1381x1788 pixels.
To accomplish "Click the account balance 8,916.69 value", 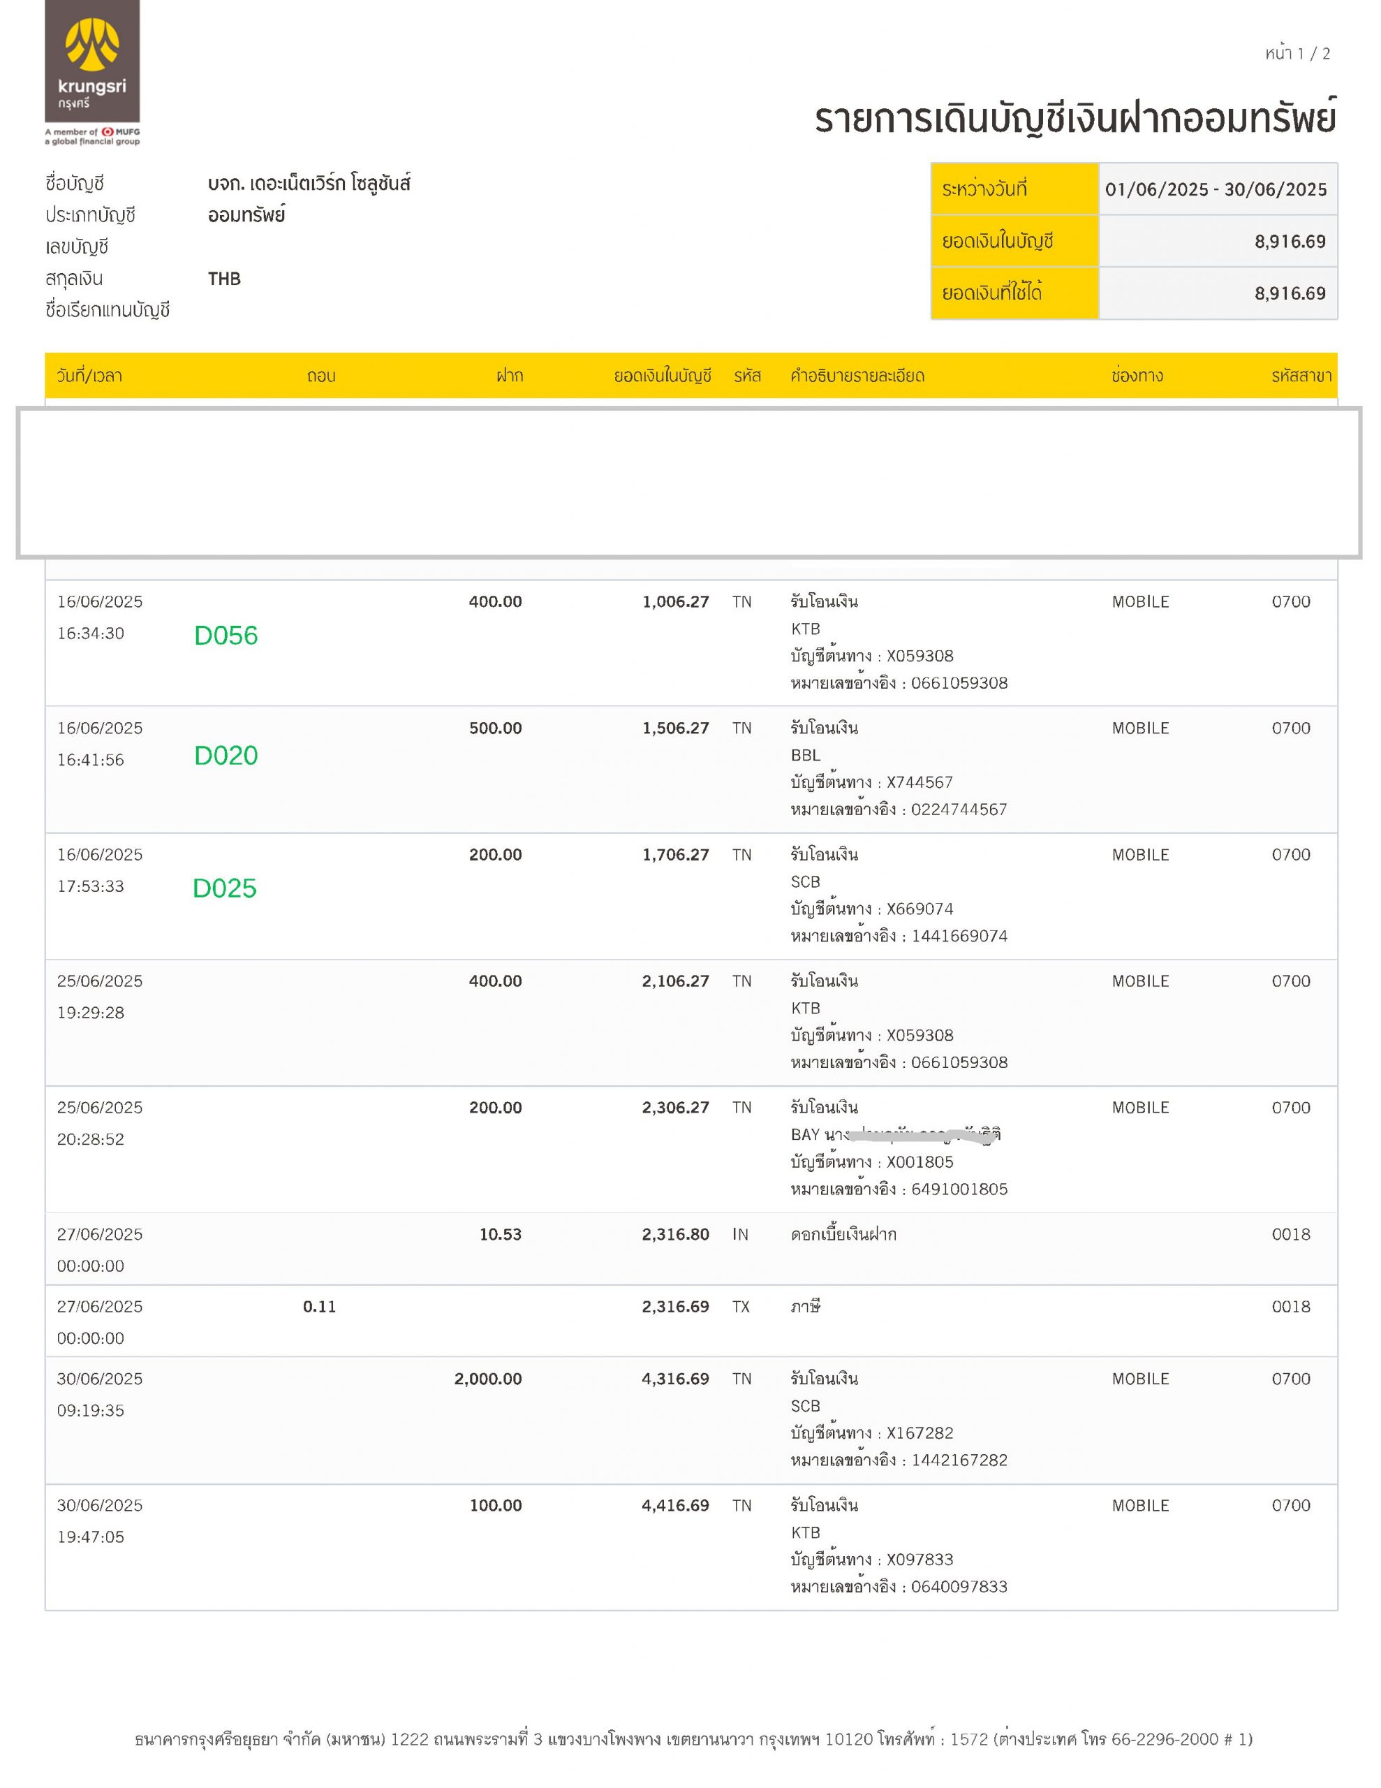I will click(1290, 242).
